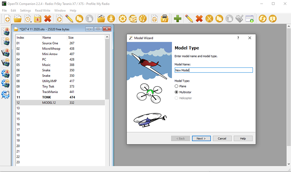Click the topmost sidebar document-red-arrow radio icon

coord(6,31)
